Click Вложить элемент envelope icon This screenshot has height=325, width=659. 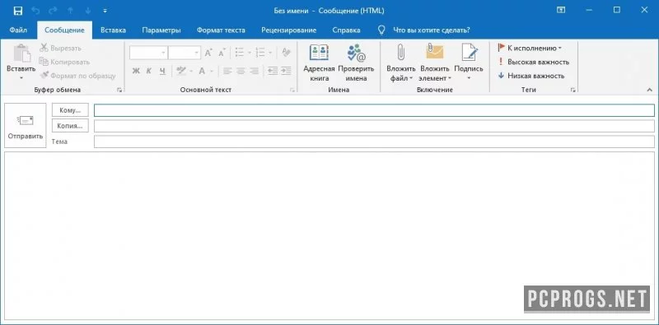[x=435, y=52]
